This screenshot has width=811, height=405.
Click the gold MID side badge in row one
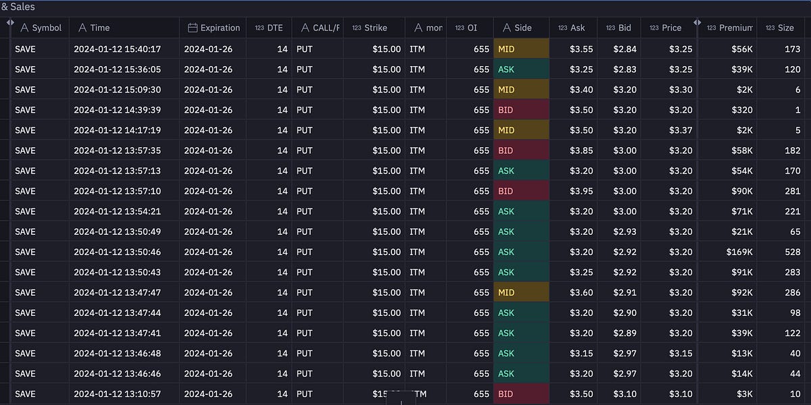point(521,49)
